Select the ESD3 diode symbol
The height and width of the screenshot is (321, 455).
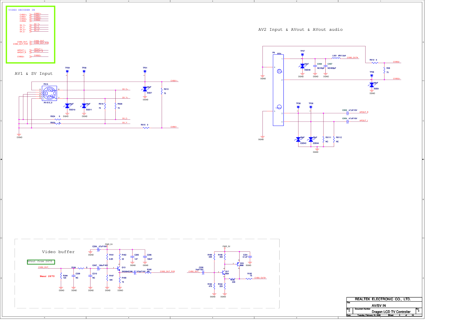point(372,85)
